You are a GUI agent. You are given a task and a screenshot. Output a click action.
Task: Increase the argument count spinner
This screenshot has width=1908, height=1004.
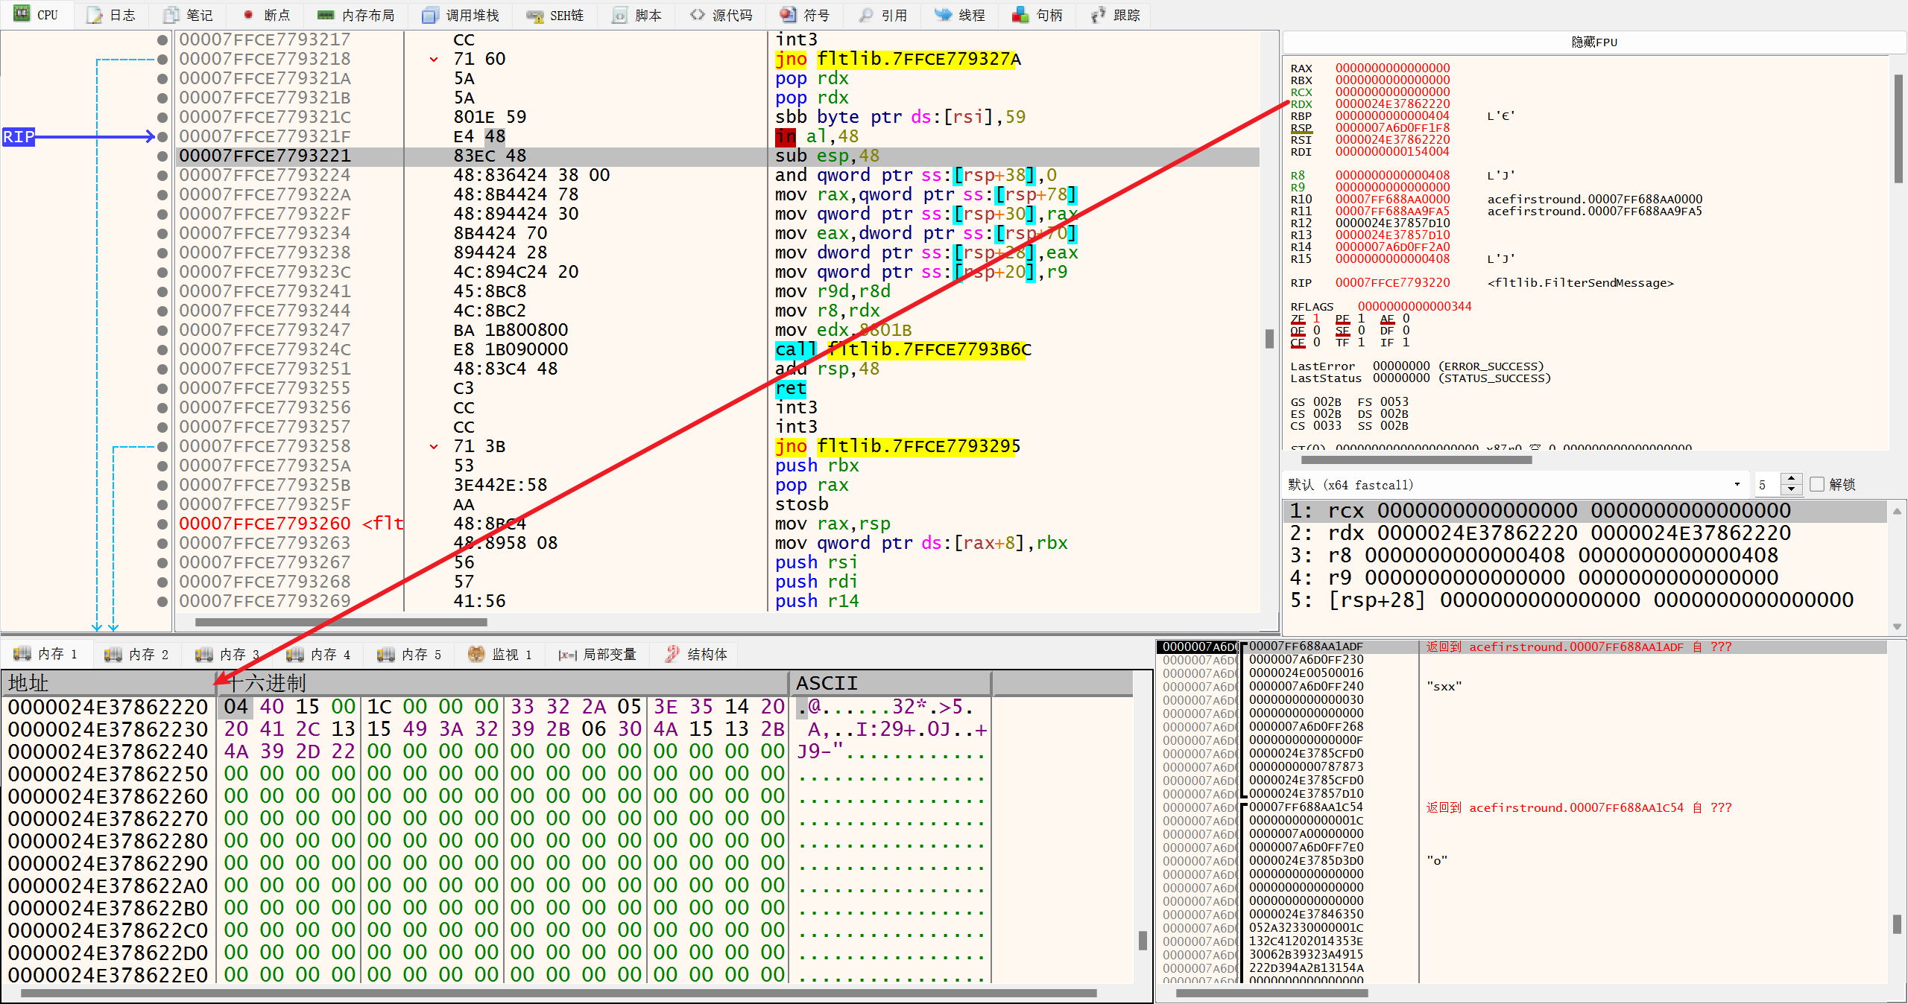pyautogui.click(x=1792, y=479)
